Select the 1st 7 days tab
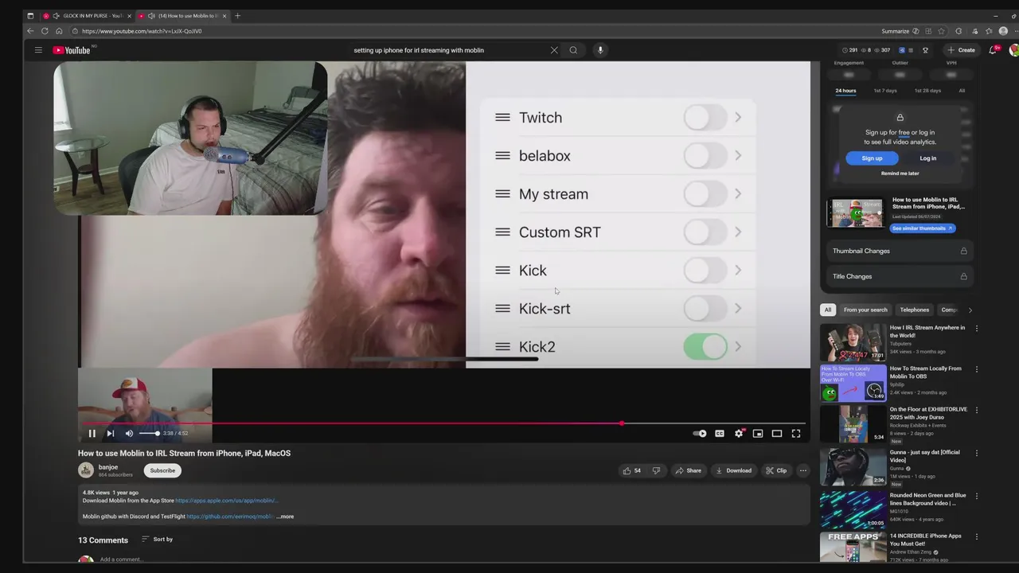This screenshot has height=573, width=1019. tap(885, 91)
